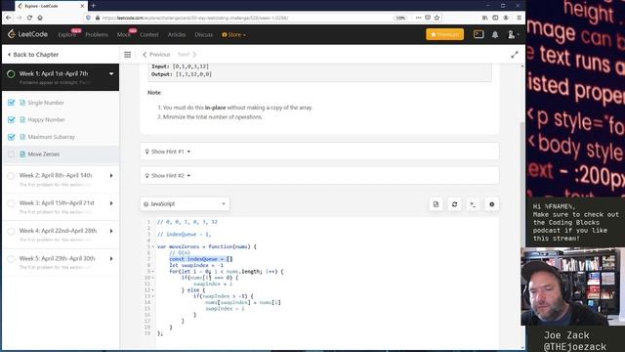Expand Show Hint #1
Image resolution: width=625 pixels, height=352 pixels.
click(319, 152)
